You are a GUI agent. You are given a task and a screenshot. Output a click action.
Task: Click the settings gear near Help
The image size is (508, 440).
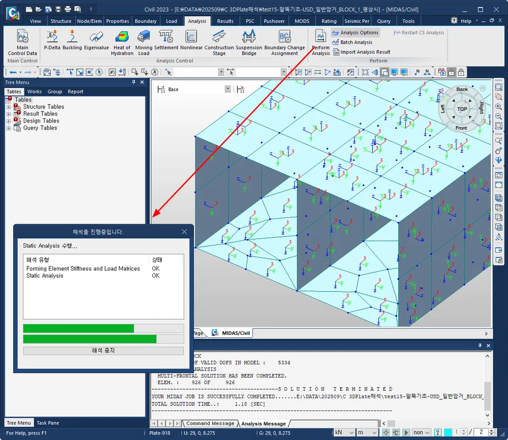pos(454,21)
